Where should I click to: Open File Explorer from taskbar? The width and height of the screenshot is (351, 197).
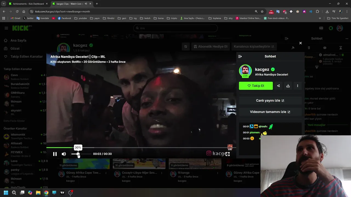[38, 193]
